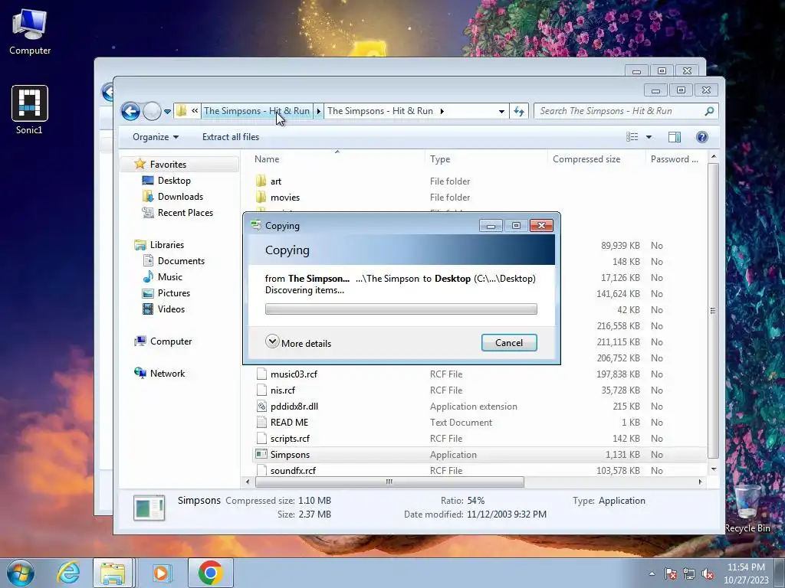Select Favorites in navigation pane
This screenshot has height=588, width=785.
pos(168,165)
